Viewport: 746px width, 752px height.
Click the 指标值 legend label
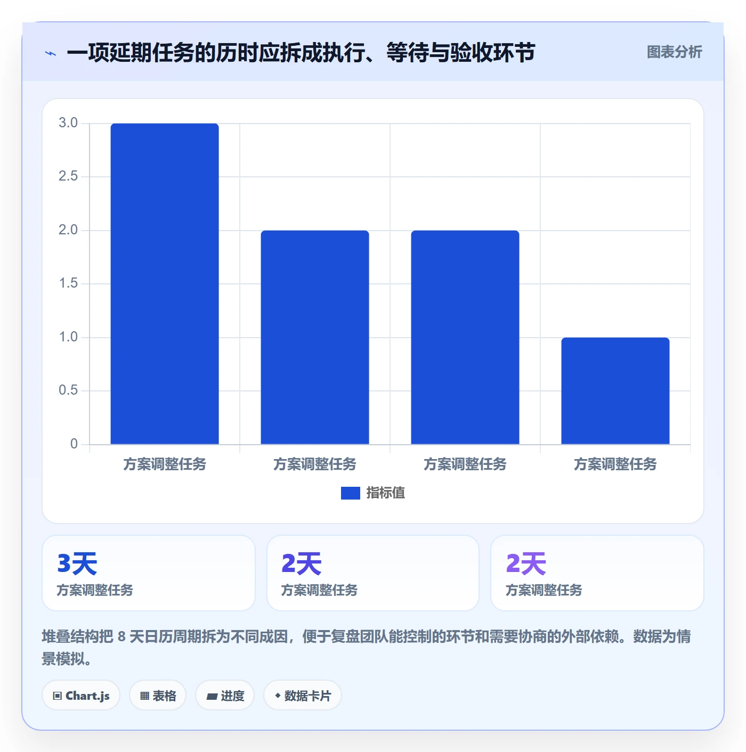[385, 493]
